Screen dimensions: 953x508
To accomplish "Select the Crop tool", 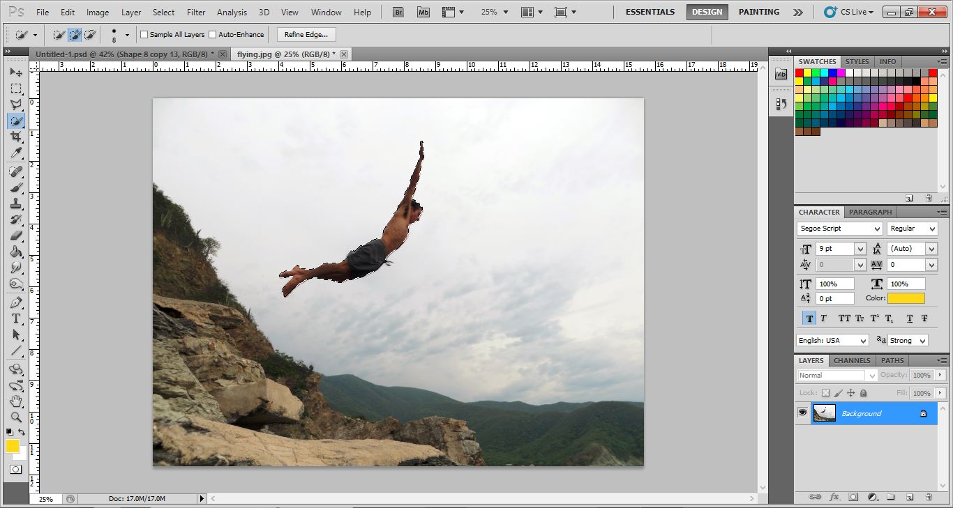I will [15, 137].
